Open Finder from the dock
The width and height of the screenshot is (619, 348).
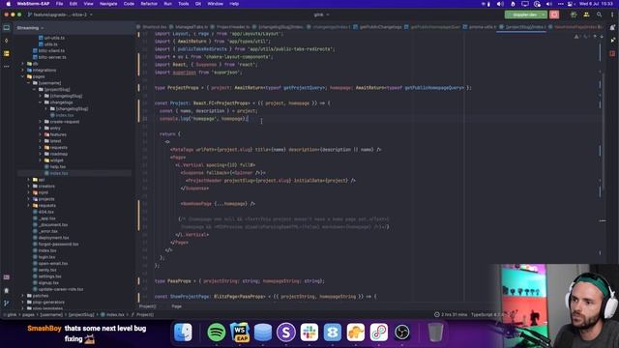point(183,333)
